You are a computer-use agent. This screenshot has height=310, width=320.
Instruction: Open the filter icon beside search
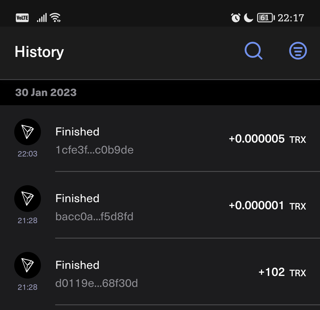(298, 51)
